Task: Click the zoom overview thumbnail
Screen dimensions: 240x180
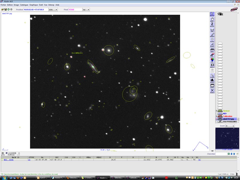Action: coord(227,138)
